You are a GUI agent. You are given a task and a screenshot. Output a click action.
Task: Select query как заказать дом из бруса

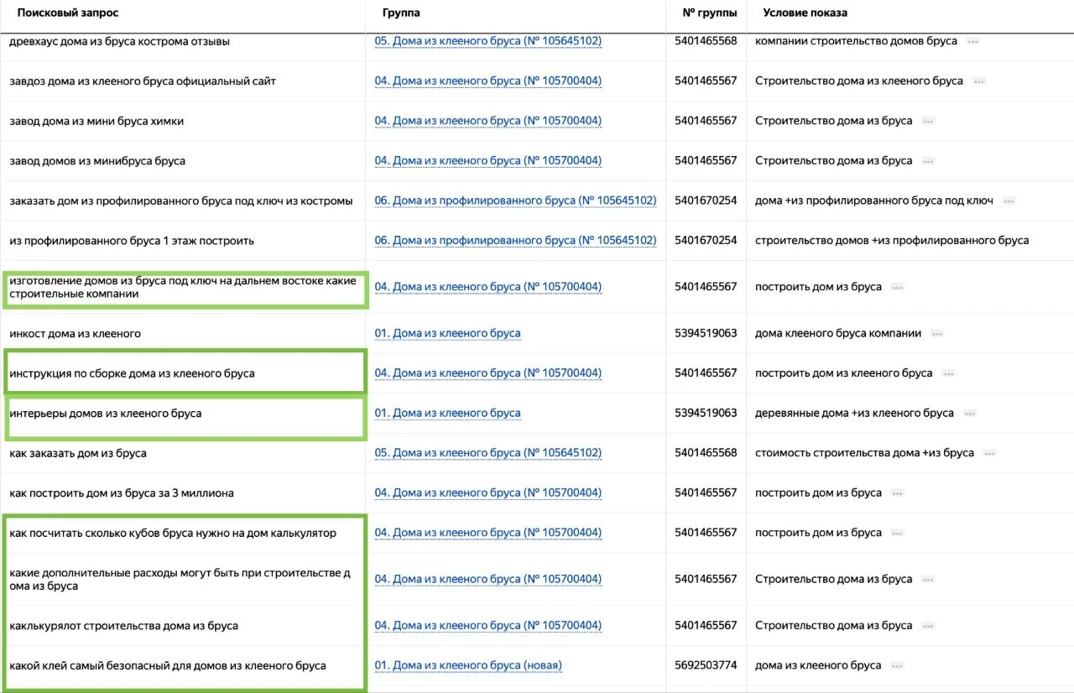(78, 453)
